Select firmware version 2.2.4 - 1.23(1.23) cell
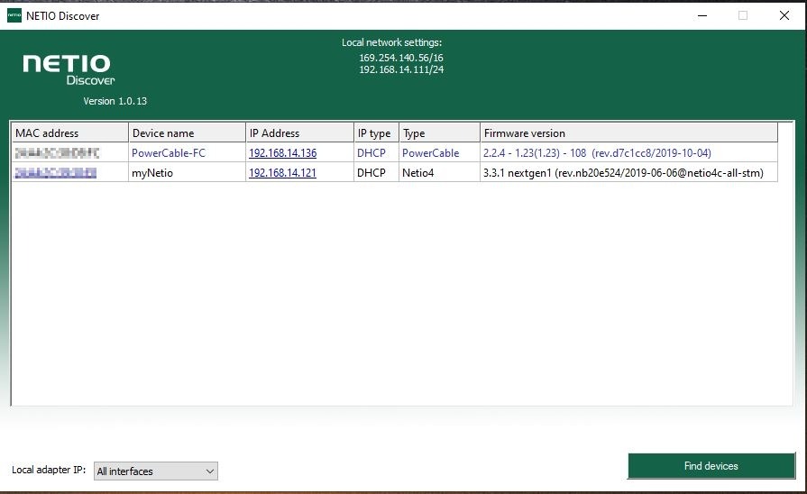Image resolution: width=807 pixels, height=494 pixels. point(629,153)
